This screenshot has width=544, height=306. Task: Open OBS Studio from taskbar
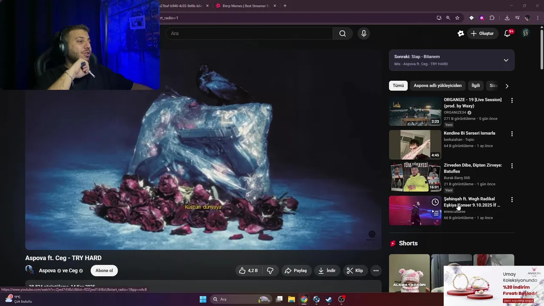coord(341,299)
